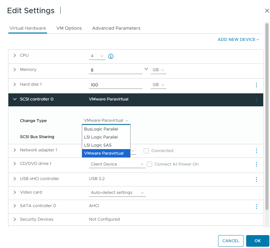Switch to the VM Options tab

69,28
